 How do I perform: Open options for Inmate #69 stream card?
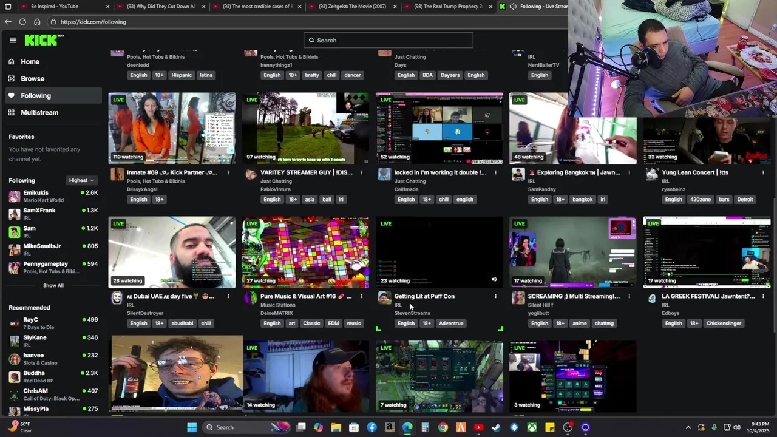(x=228, y=172)
